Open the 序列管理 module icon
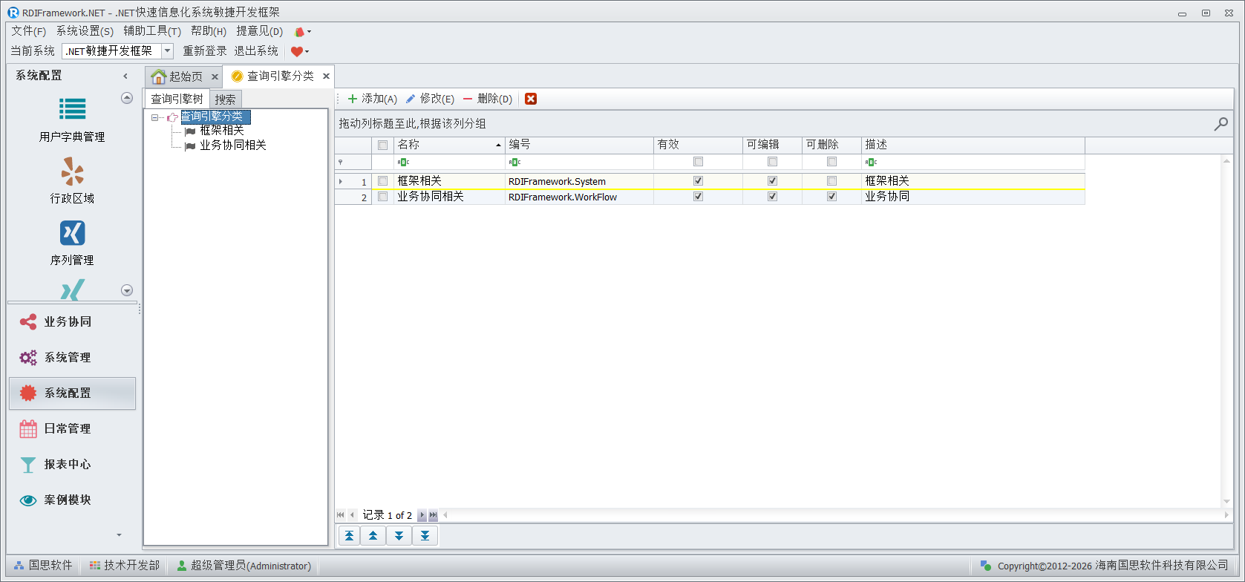1245x582 pixels. (72, 233)
